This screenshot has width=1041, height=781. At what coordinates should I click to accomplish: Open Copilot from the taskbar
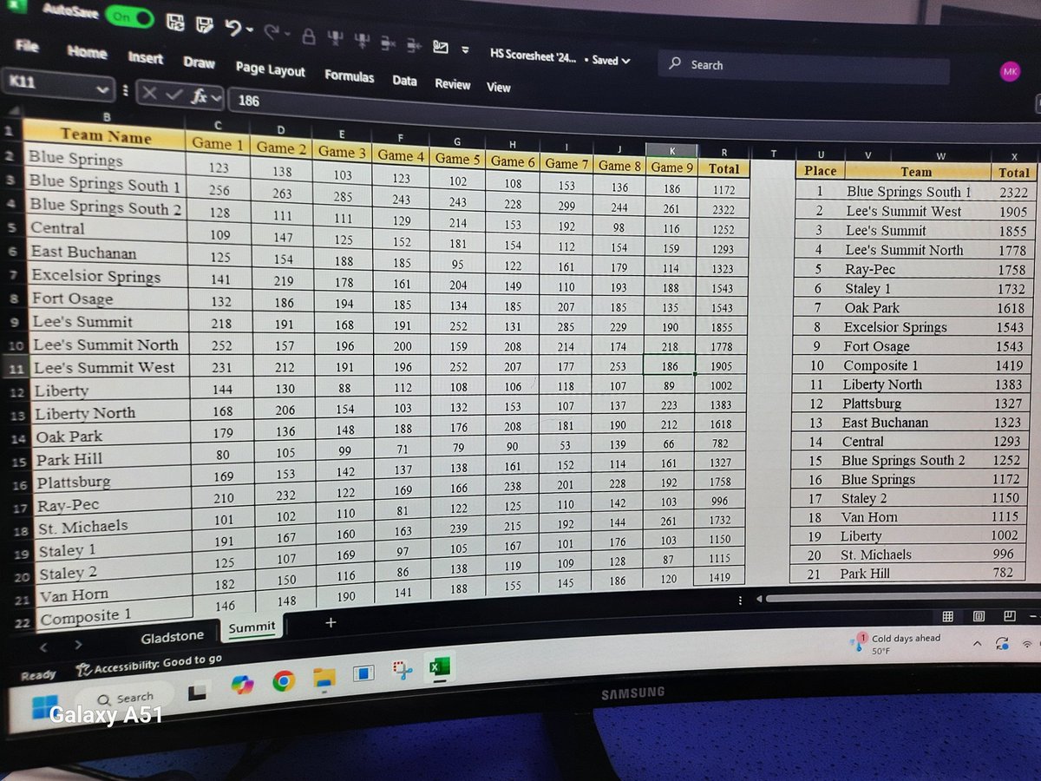pos(242,685)
